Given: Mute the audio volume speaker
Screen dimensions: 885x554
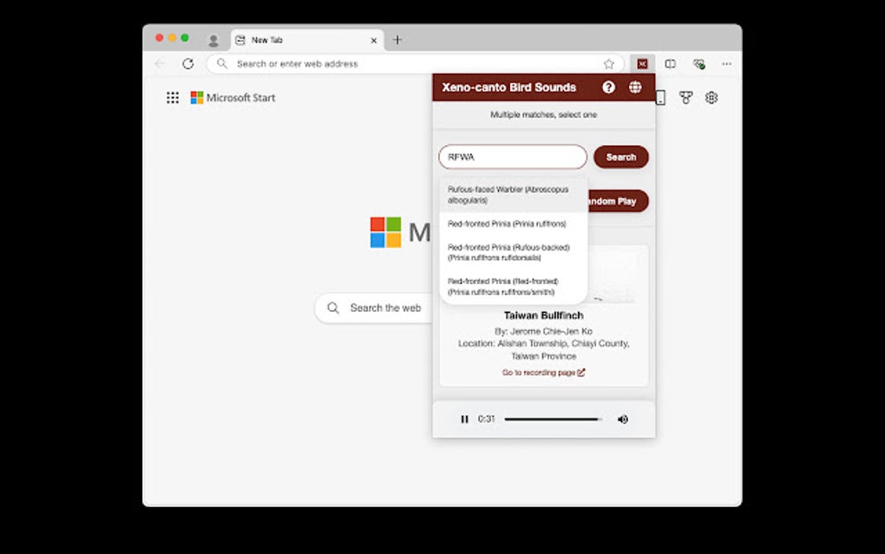Looking at the screenshot, I should [x=623, y=419].
